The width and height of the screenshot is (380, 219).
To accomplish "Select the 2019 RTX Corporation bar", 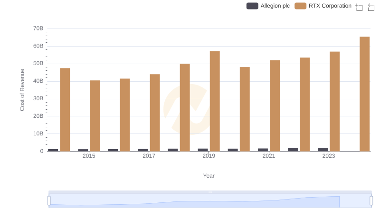I will [215, 101].
